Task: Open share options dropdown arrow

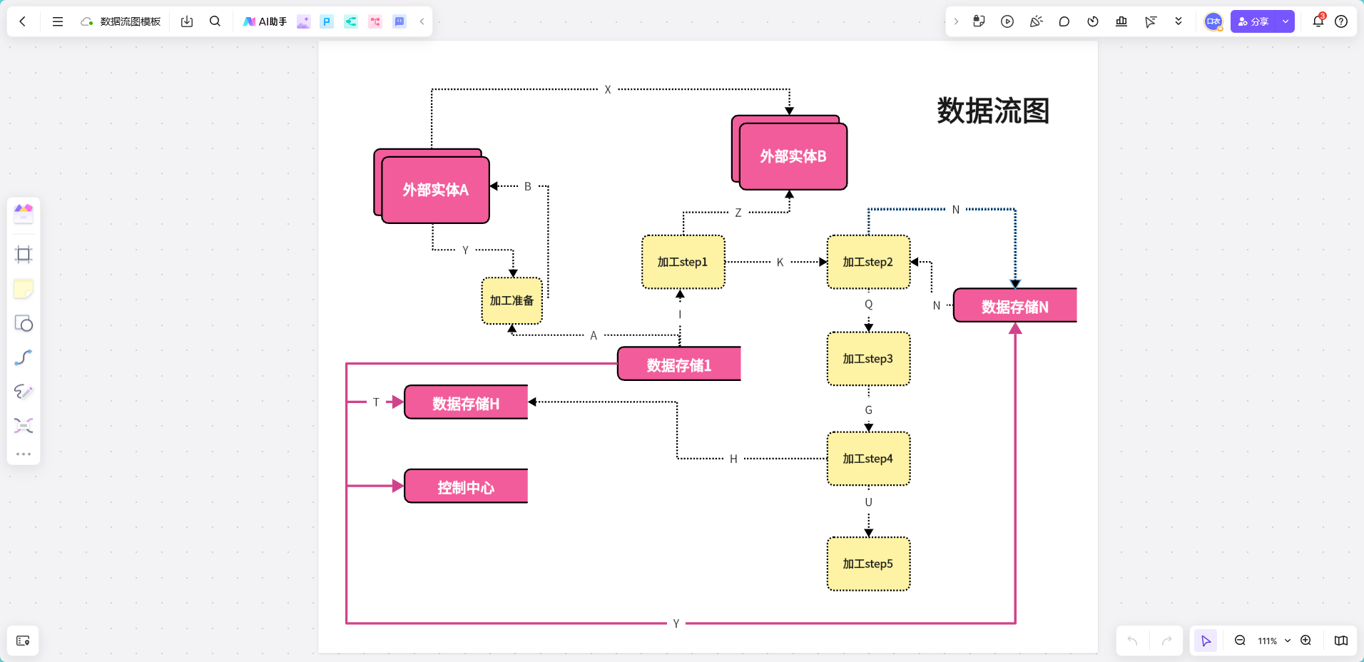Action: 1286,21
